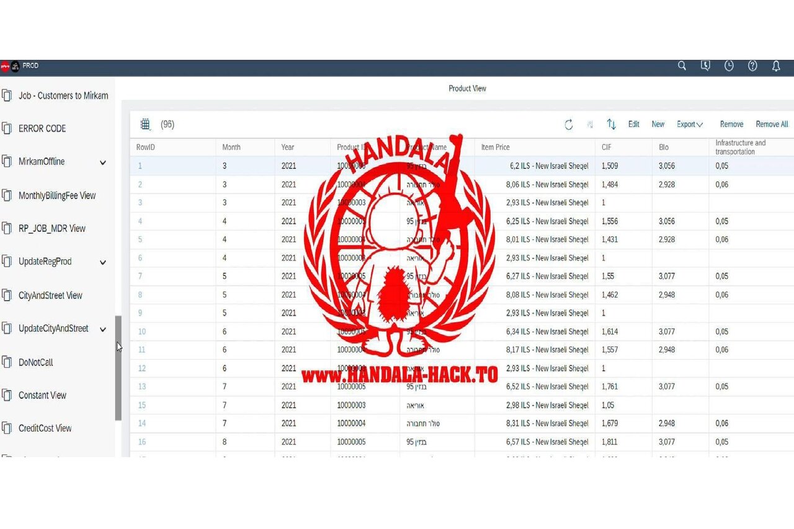The width and height of the screenshot is (794, 529).
Task: Click the New button in table toolbar
Action: tap(658, 124)
